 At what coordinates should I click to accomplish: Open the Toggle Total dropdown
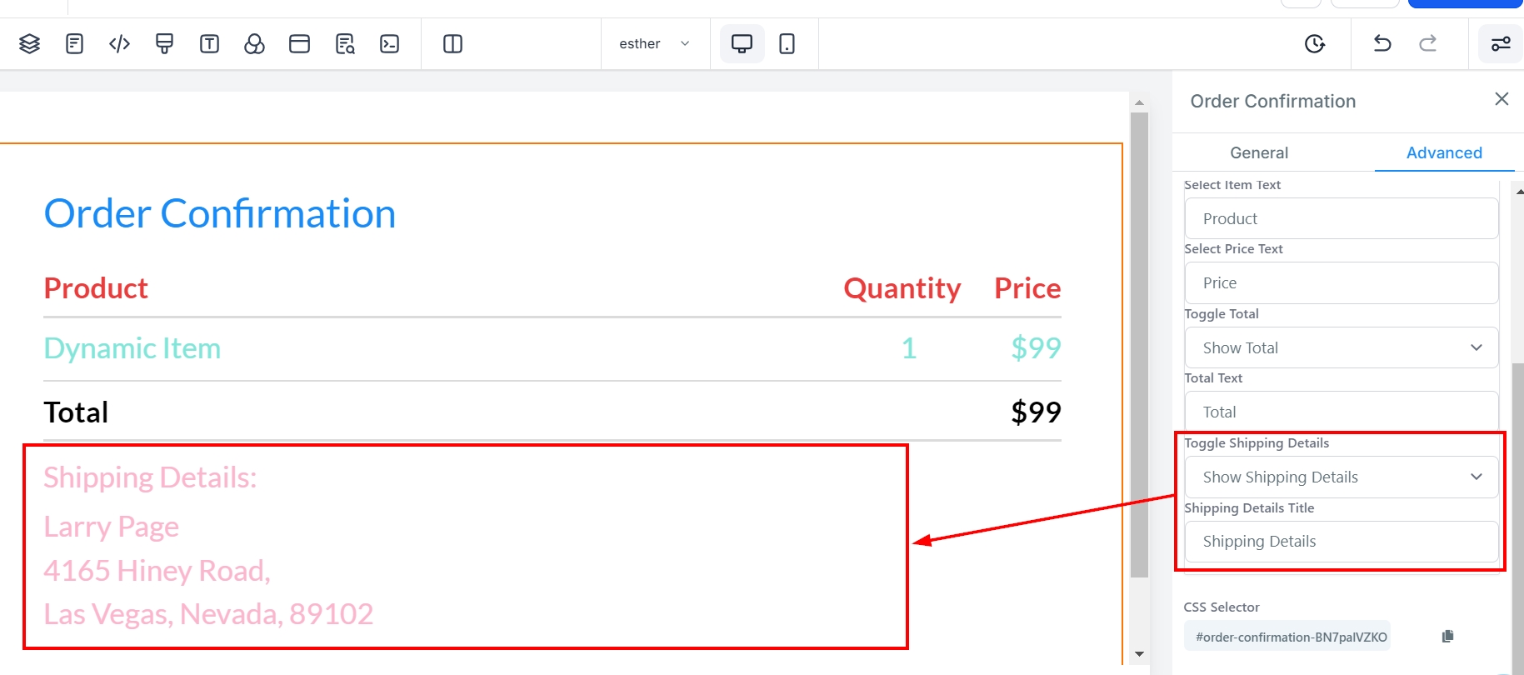coord(1341,347)
